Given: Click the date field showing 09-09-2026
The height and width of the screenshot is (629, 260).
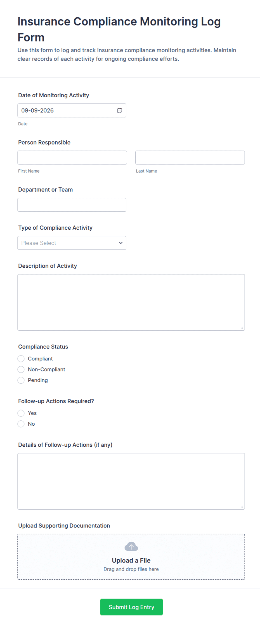Looking at the screenshot, I should coord(72,110).
